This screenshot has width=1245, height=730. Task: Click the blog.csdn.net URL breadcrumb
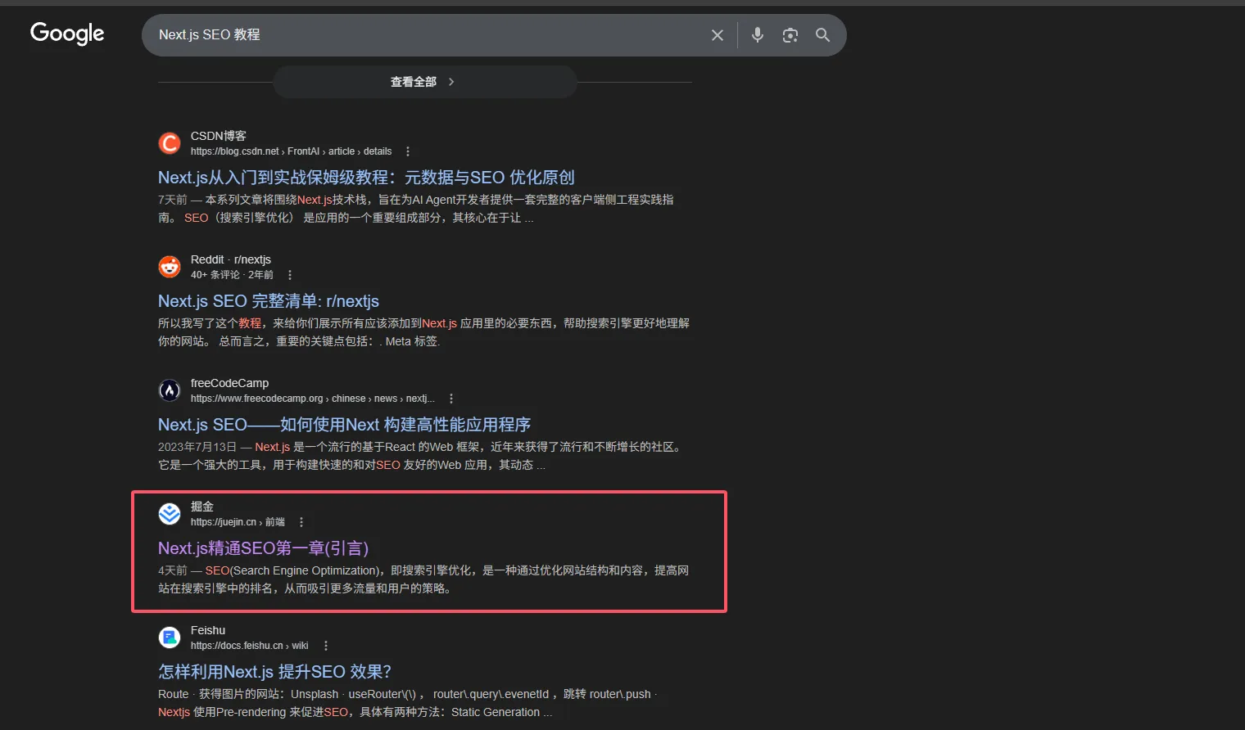[292, 151]
